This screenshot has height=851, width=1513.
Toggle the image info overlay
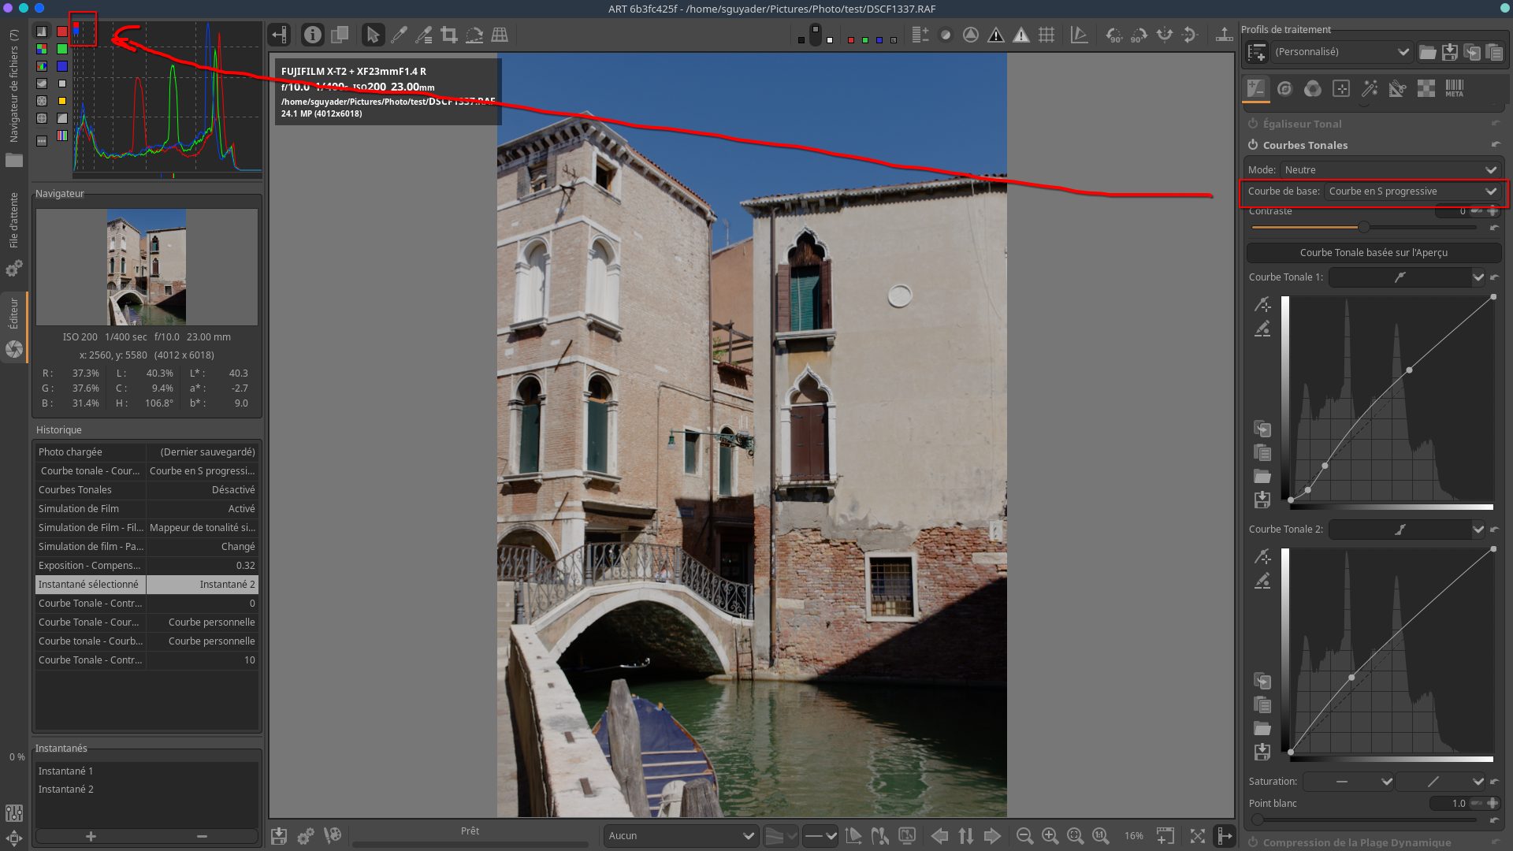coord(313,35)
